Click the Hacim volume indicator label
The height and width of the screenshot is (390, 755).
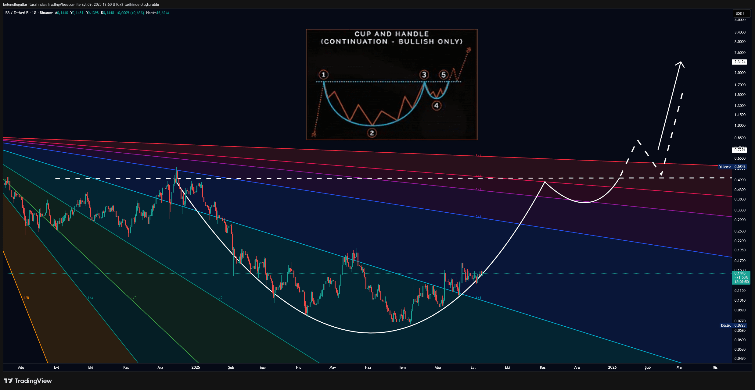click(151, 13)
